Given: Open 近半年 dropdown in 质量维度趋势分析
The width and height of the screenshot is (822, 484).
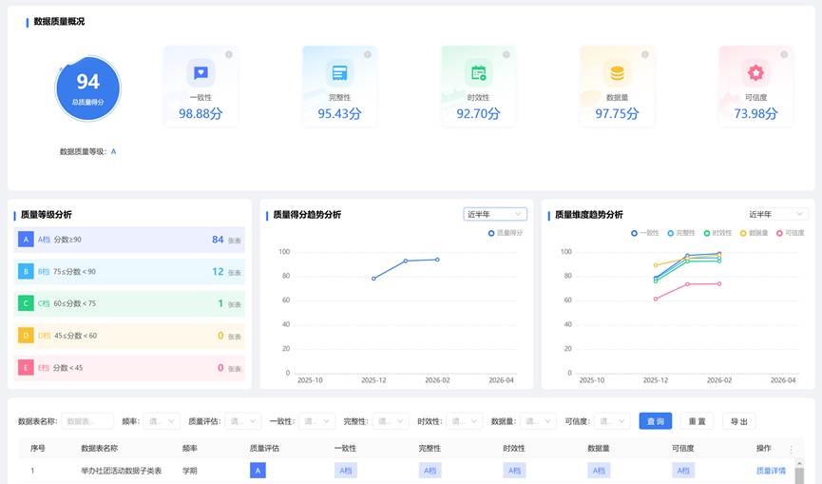Looking at the screenshot, I should [776, 215].
